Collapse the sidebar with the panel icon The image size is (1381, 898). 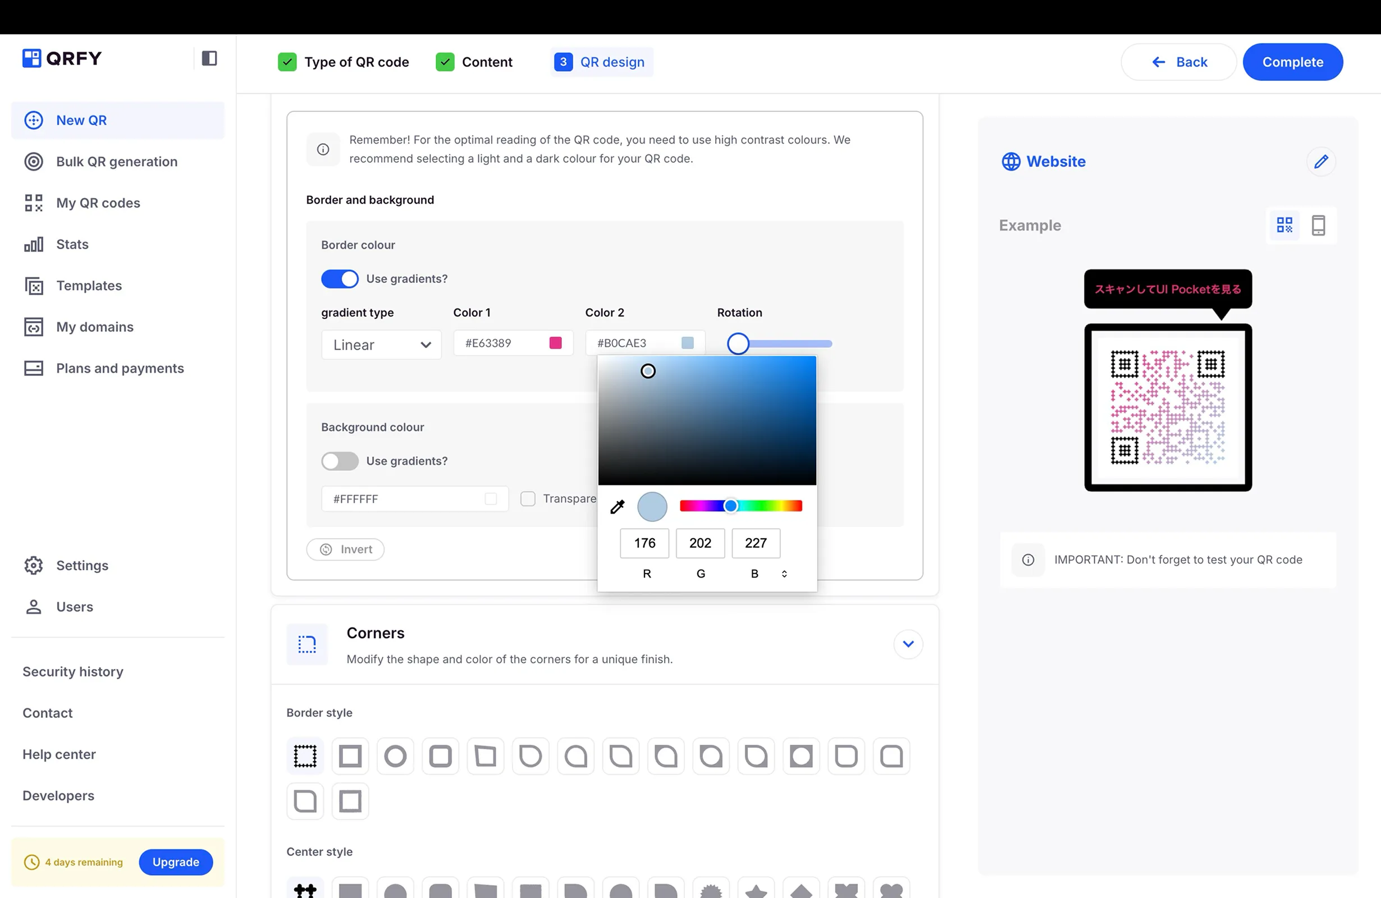point(209,58)
